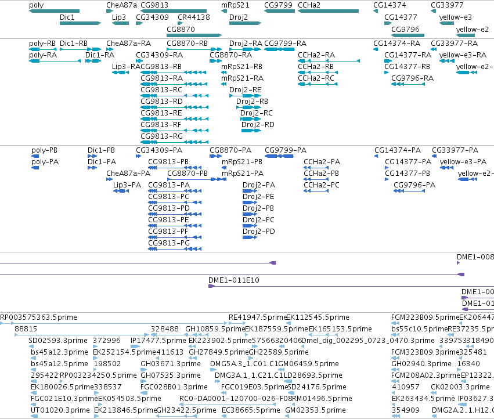Select the Lip3 gene label
Image resolution: width=494 pixels, height=419 pixels.
[x=119, y=17]
